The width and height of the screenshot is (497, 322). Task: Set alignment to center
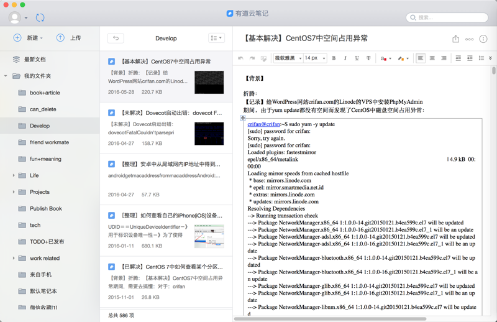432,58
